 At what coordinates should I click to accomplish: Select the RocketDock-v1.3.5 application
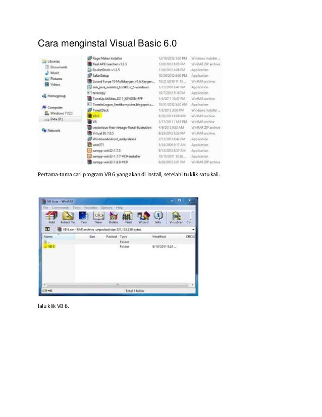point(103,70)
